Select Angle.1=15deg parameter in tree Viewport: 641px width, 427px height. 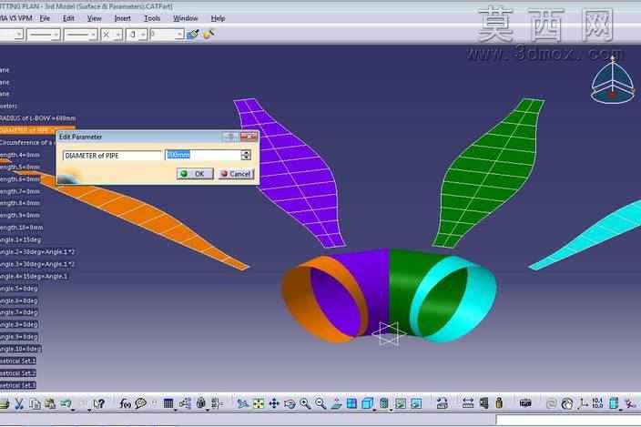click(20, 239)
